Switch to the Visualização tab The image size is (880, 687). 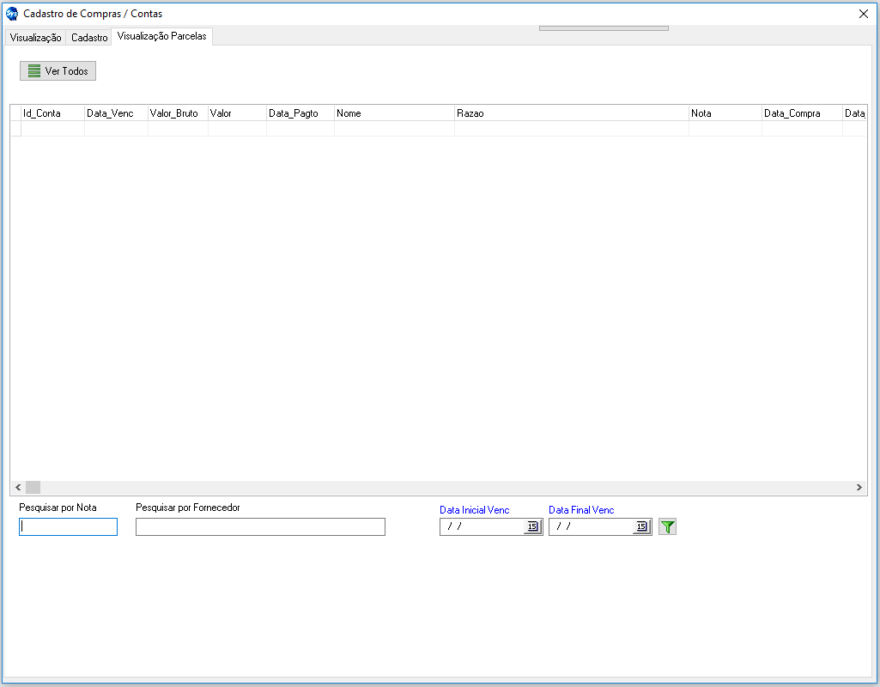tap(35, 38)
